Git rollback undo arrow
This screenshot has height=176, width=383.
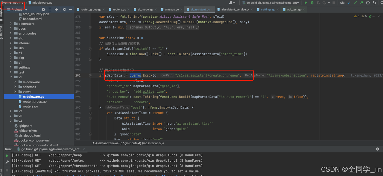pos(374,3)
